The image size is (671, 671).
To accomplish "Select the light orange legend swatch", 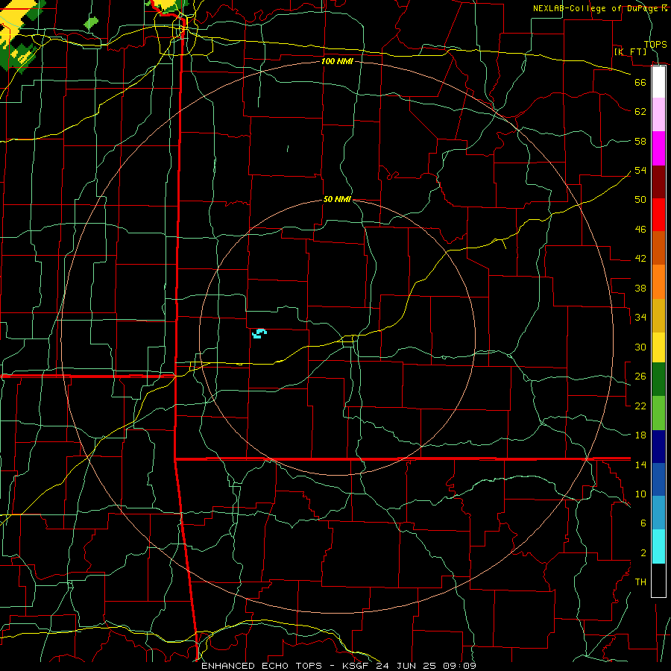I will pos(658,282).
